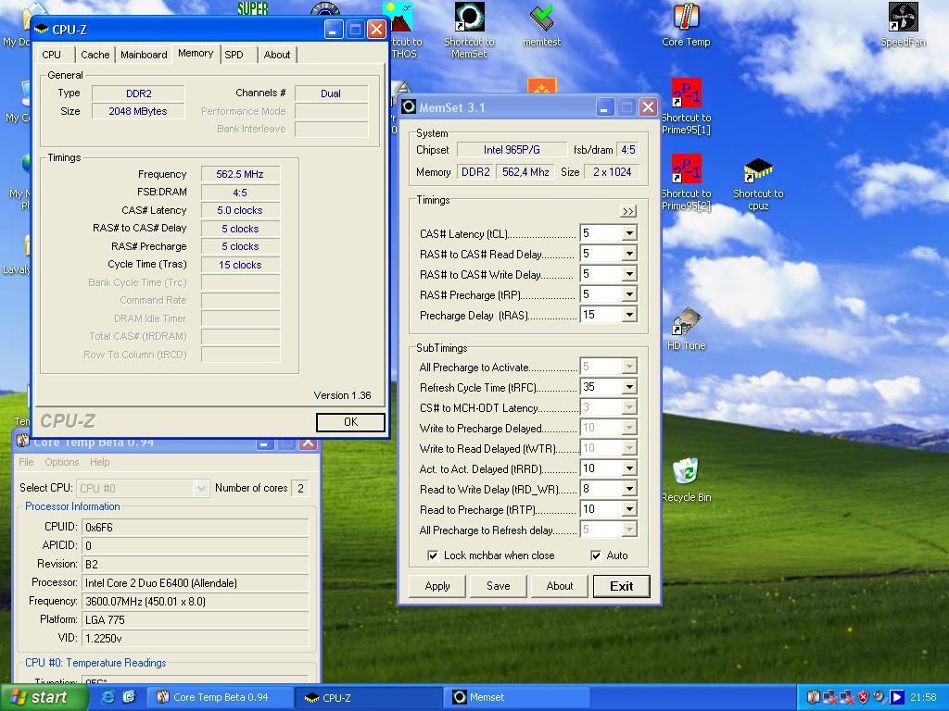Click the red shield tray icon
Image resolution: width=949 pixels, height=711 pixels.
pyautogui.click(x=863, y=697)
